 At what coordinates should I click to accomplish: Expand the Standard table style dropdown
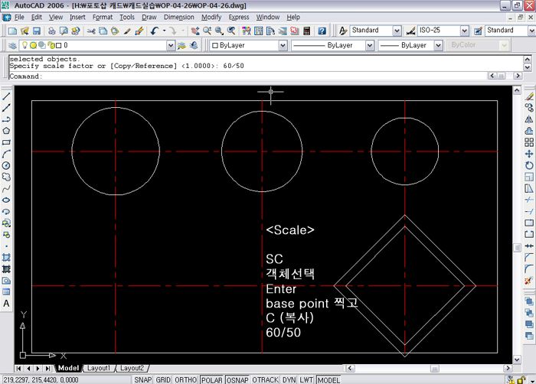(x=531, y=31)
